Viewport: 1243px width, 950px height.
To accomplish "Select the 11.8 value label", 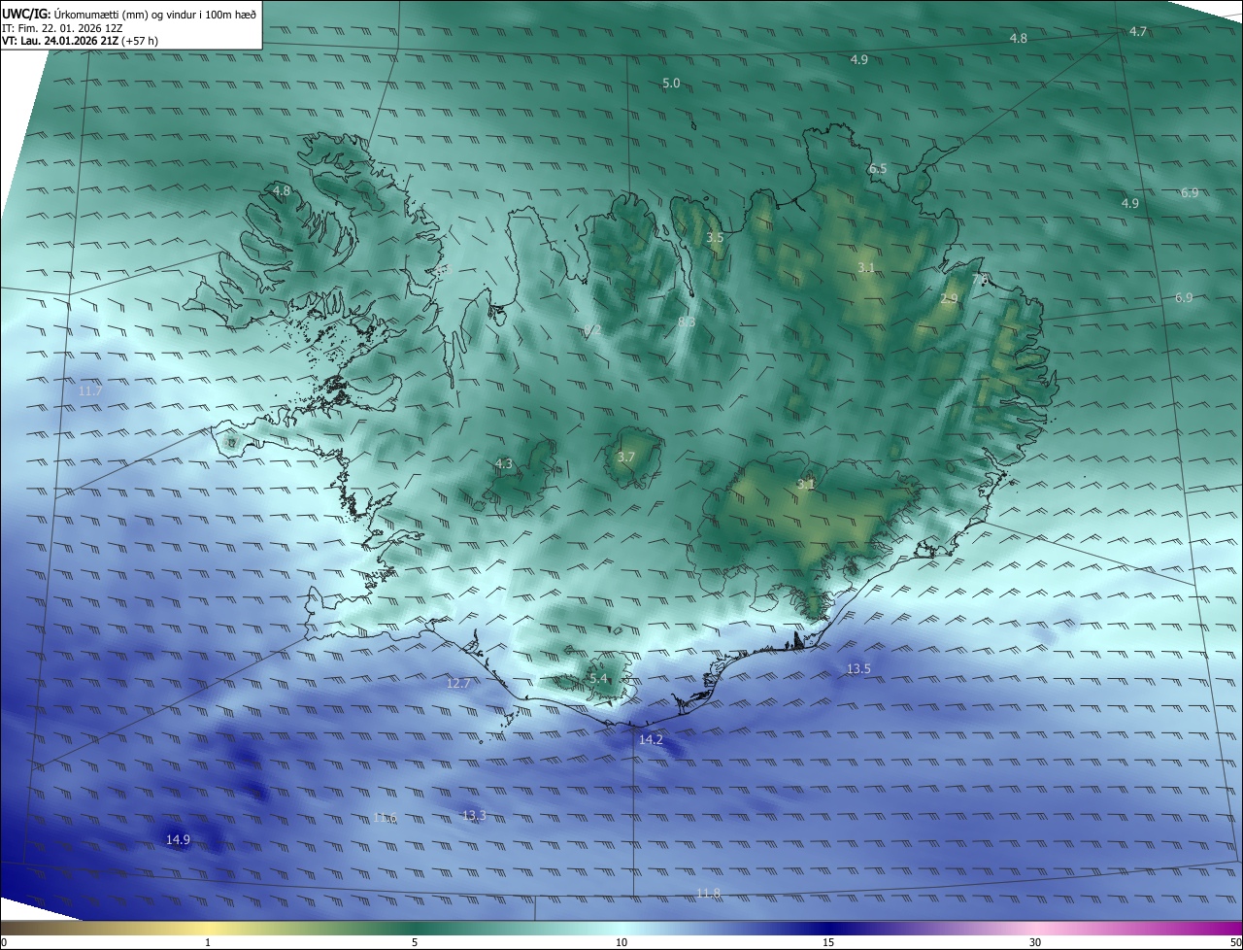I will tap(709, 894).
